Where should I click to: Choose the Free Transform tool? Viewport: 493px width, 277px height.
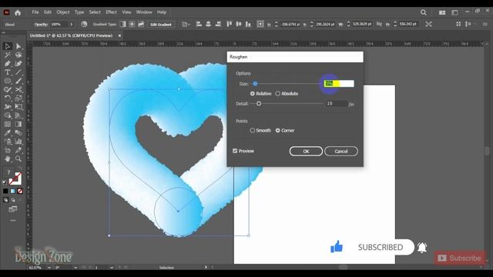pyautogui.click(x=18, y=107)
